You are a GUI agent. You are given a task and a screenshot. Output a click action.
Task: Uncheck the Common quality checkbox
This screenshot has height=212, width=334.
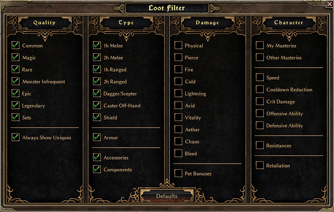click(15, 45)
